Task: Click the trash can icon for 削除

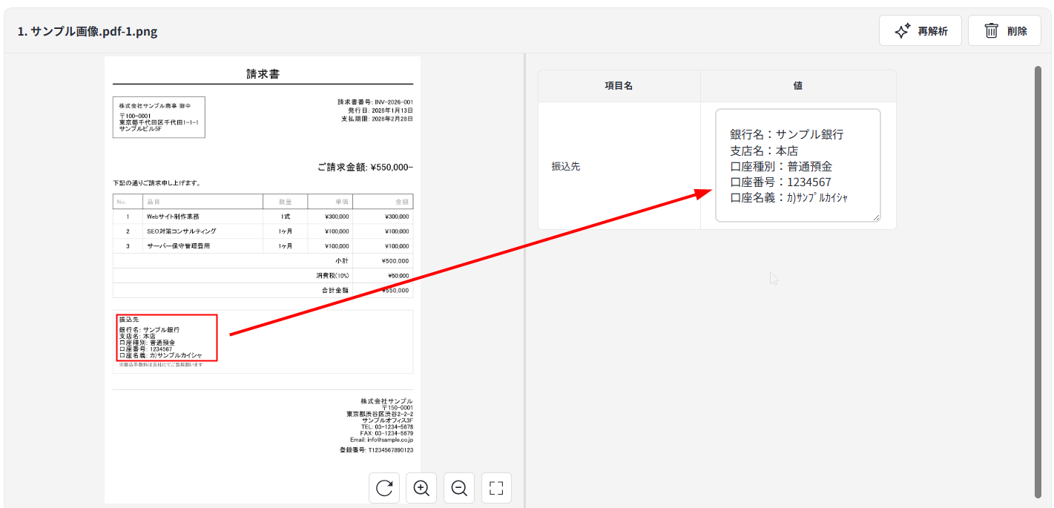Action: 991,30
